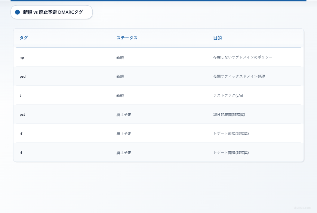Select the 't' tag cell

[20, 95]
